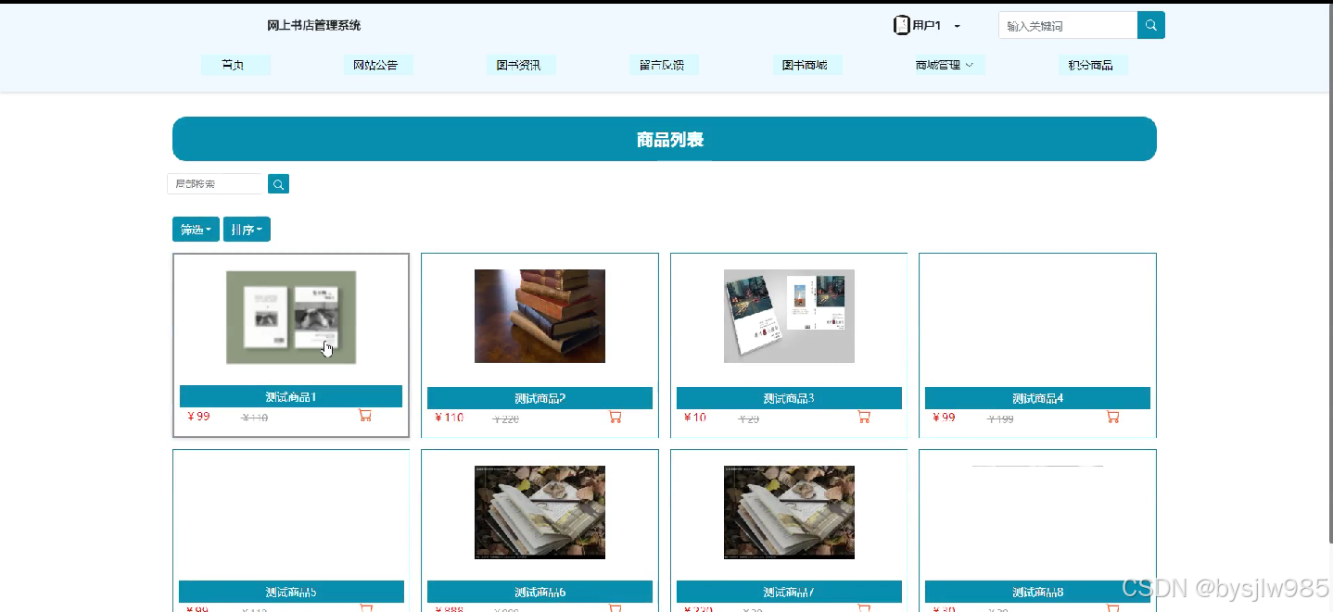Add 测试商品4 to cart with its cart icon
The width and height of the screenshot is (1333, 612).
pos(1112,417)
